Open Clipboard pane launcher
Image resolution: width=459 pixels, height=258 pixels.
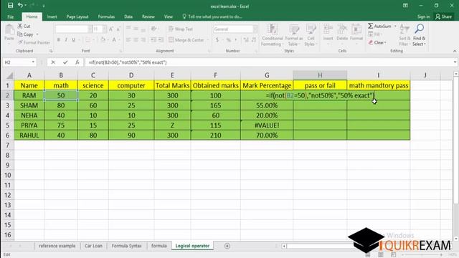click(x=51, y=51)
